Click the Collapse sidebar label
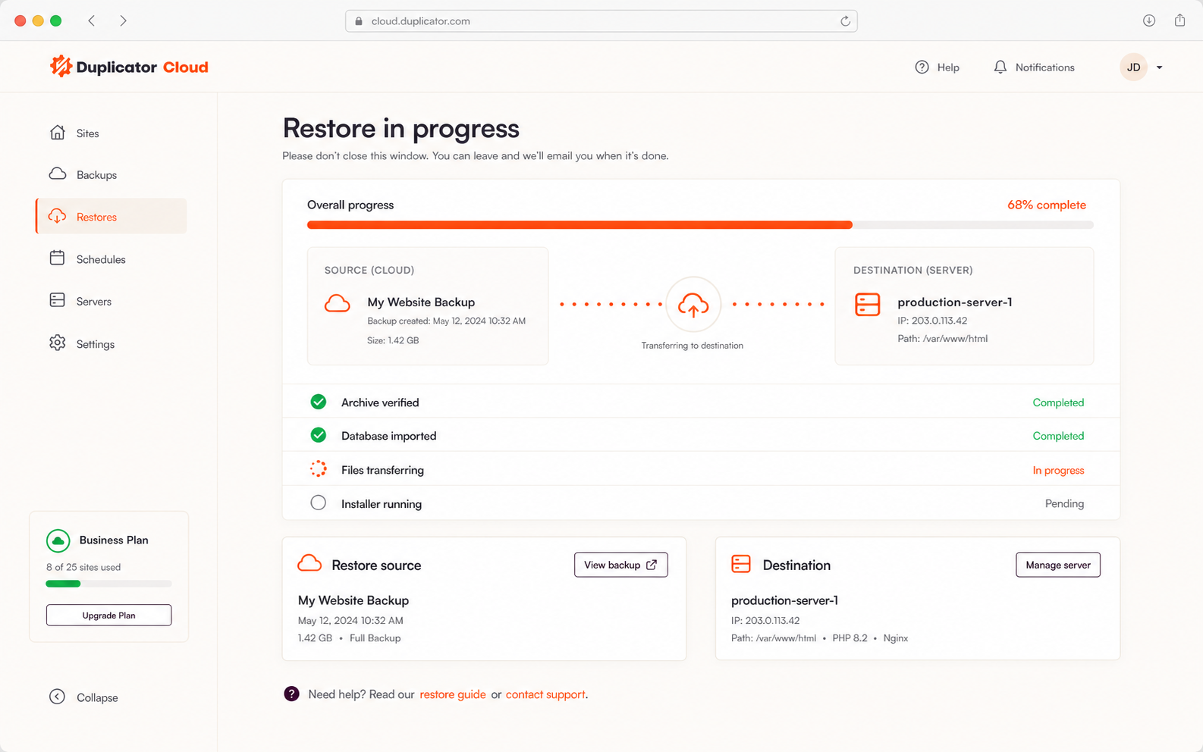 97,697
